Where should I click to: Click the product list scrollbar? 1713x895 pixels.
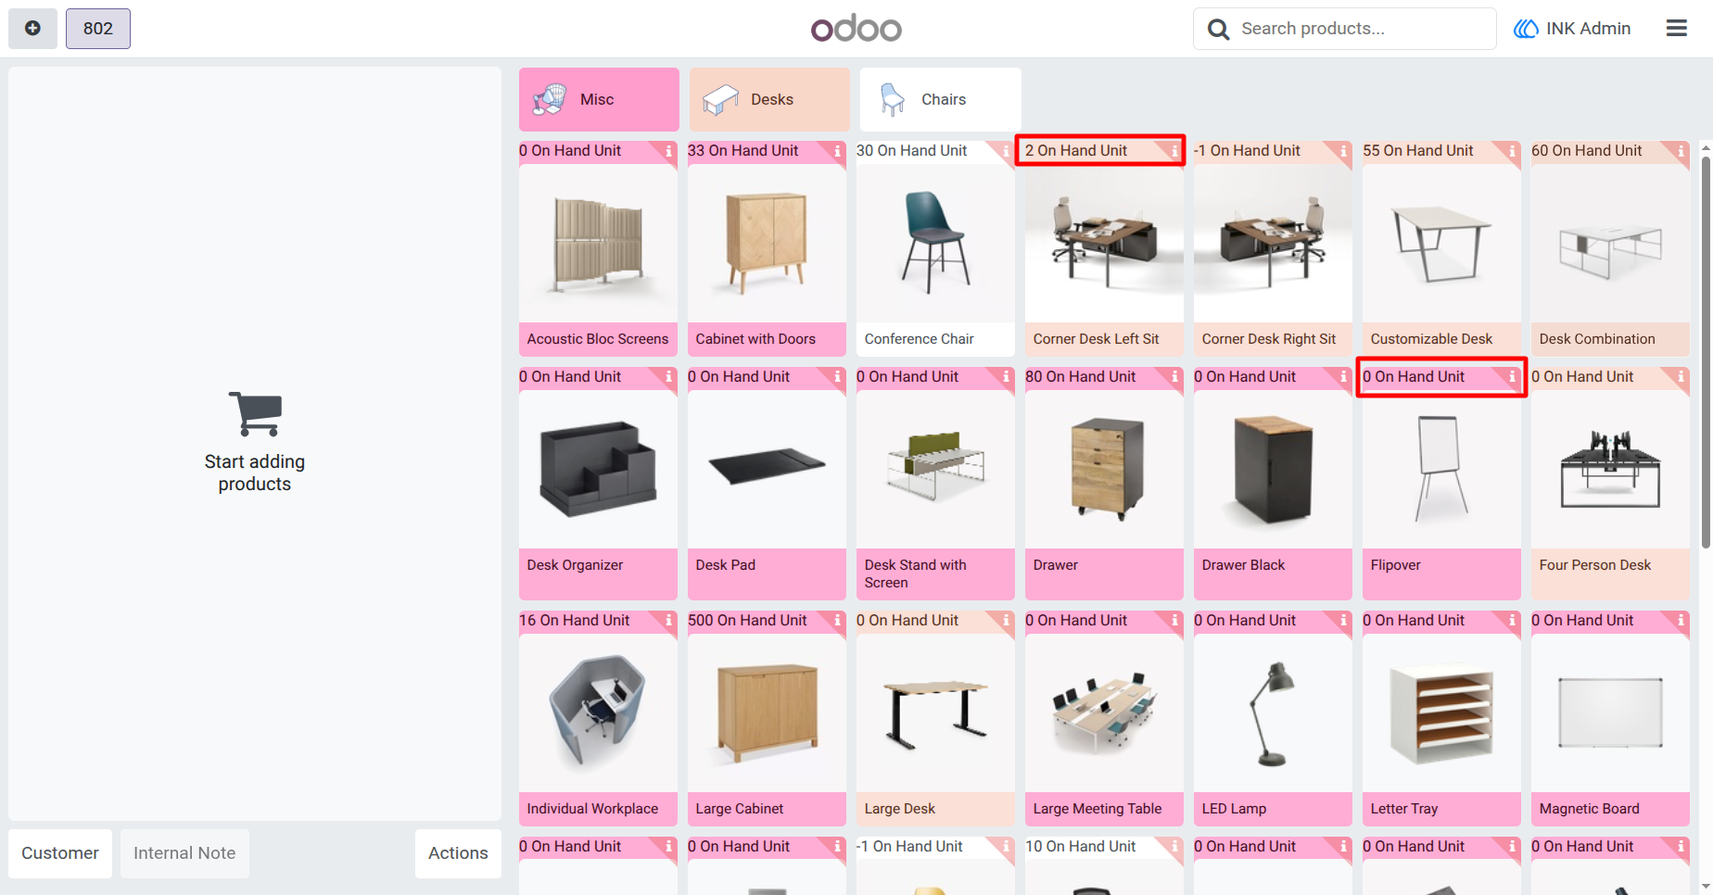pyautogui.click(x=1706, y=352)
